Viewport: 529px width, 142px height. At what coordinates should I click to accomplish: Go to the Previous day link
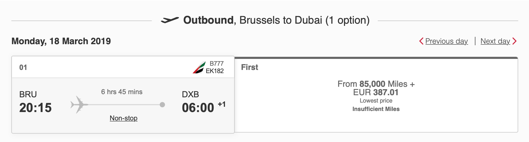pyautogui.click(x=446, y=41)
